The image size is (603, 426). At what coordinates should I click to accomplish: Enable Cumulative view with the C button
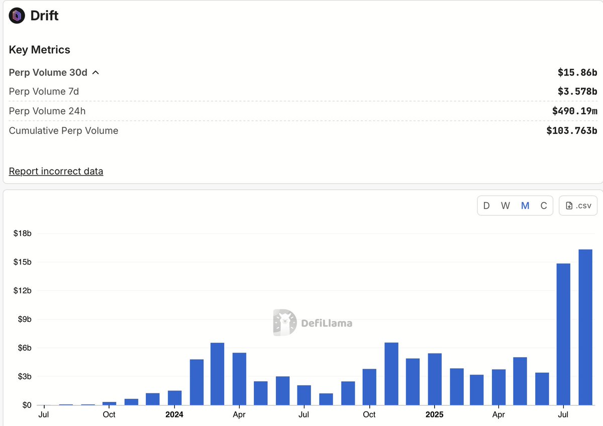(543, 205)
